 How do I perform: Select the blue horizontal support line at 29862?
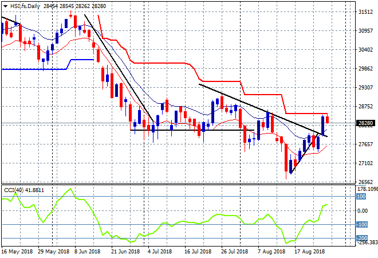34,69
